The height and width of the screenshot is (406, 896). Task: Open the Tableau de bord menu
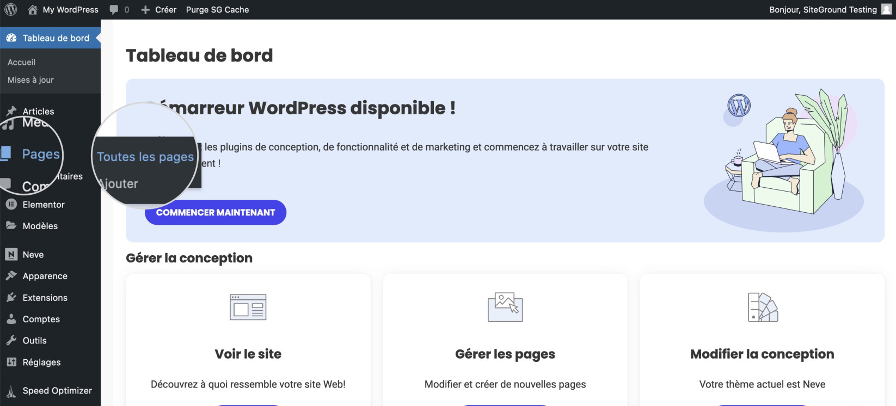(x=50, y=38)
